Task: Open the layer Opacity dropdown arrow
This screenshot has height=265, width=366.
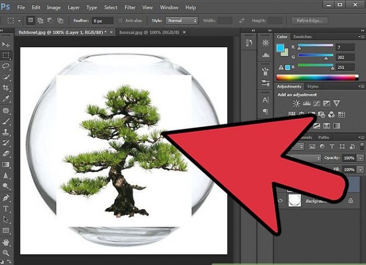Action: [360, 158]
